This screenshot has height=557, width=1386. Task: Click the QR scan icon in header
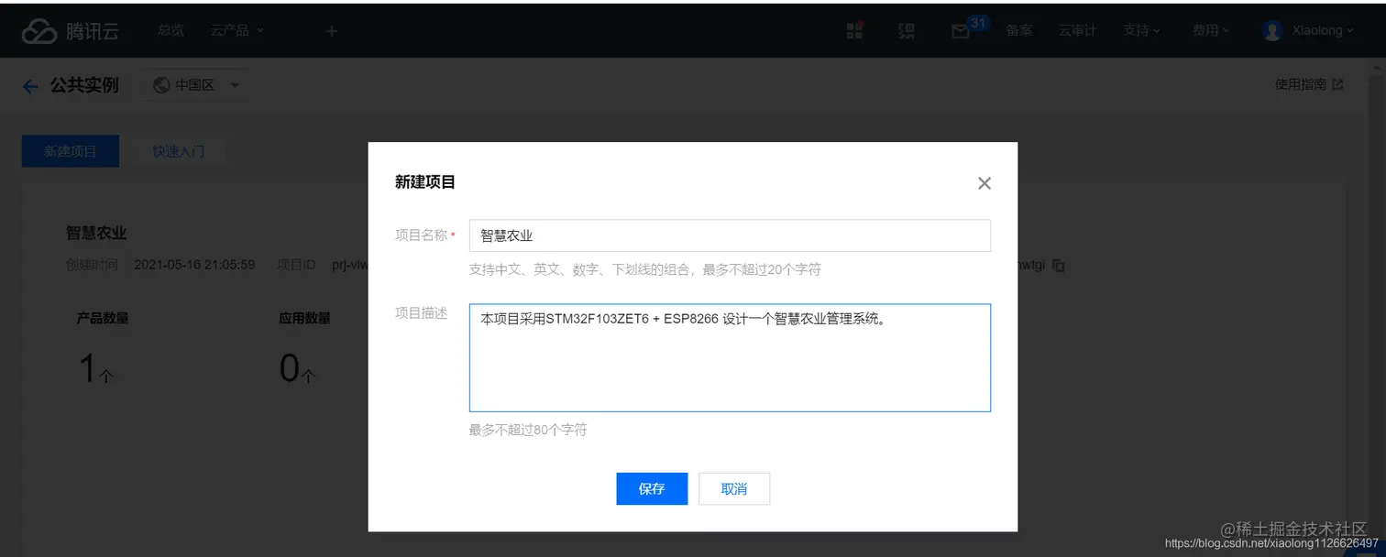coord(907,31)
